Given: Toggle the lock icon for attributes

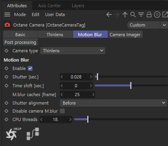Looking at the screenshot, I should coord(149,14).
